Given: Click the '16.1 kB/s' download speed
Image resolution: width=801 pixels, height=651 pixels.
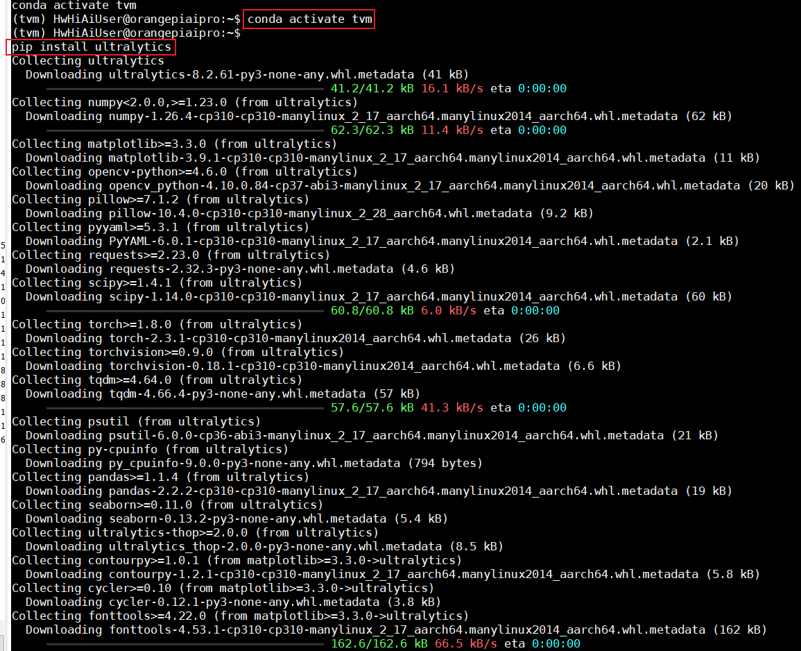Looking at the screenshot, I should click(x=452, y=88).
